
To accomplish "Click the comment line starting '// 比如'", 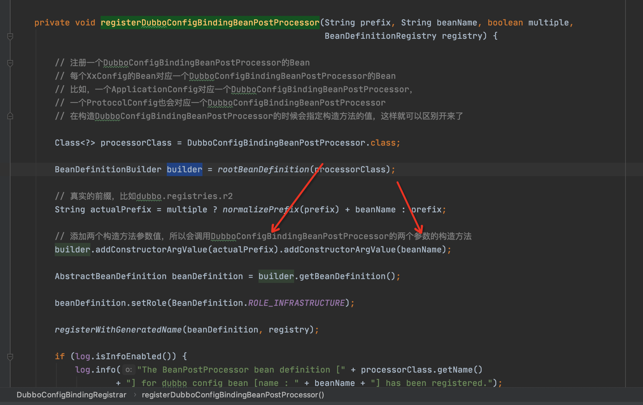I will (x=234, y=89).
